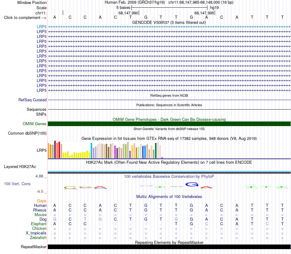Click the light blue Layered H3K27Ac signal bar
This screenshot has height=254, width=291.
tap(169, 171)
